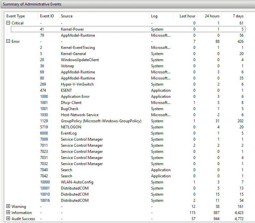
Task: Select the BugCheck row
Action: point(128,109)
